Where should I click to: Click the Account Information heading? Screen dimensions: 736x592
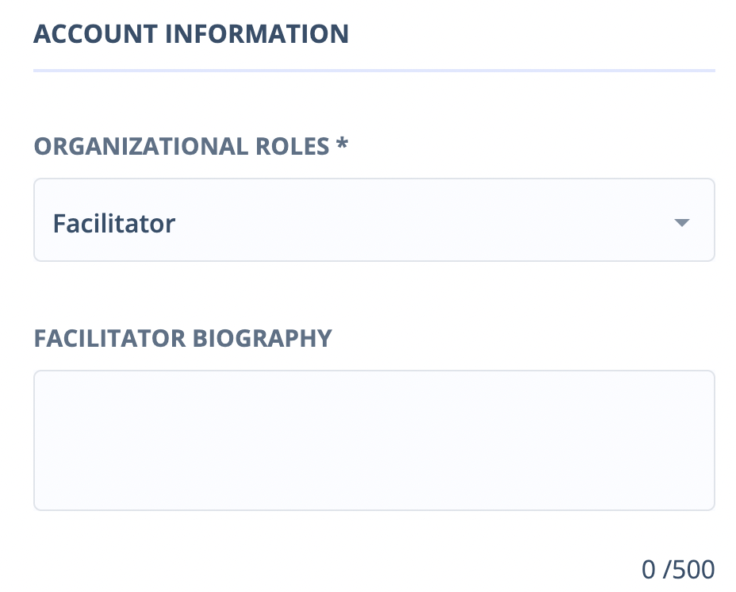point(190,34)
